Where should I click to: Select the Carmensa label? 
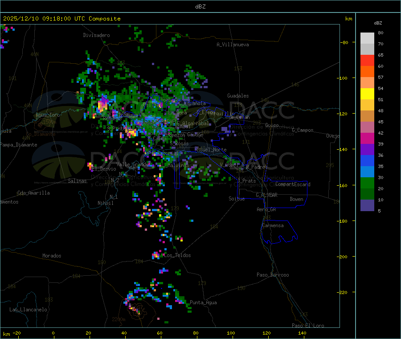click(273, 225)
